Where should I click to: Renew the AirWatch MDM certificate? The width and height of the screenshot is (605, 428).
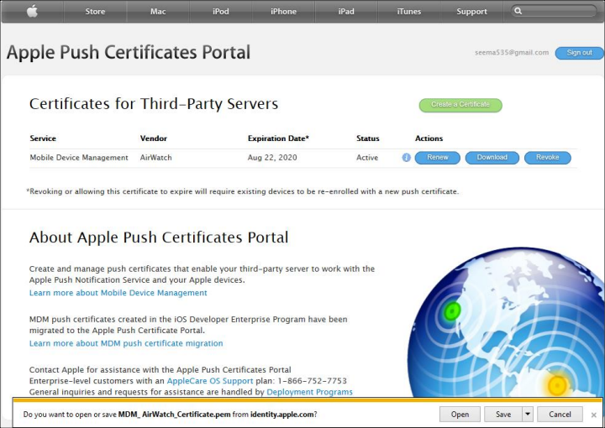pyautogui.click(x=437, y=158)
